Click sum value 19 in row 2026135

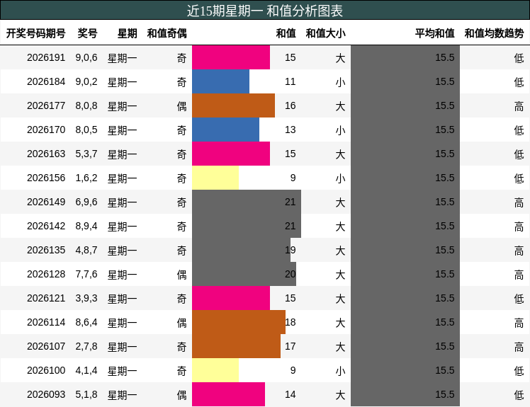click(x=291, y=250)
